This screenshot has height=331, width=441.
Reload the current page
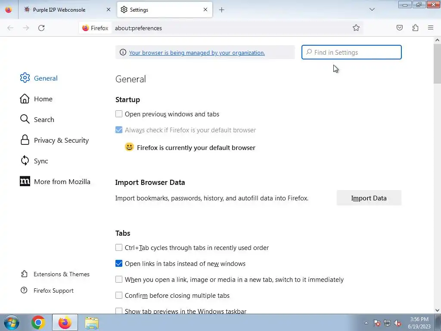pos(41,28)
